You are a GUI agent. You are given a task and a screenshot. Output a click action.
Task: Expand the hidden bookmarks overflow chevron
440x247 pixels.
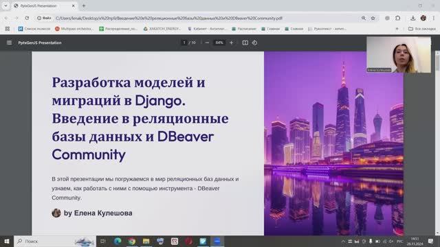(397, 29)
